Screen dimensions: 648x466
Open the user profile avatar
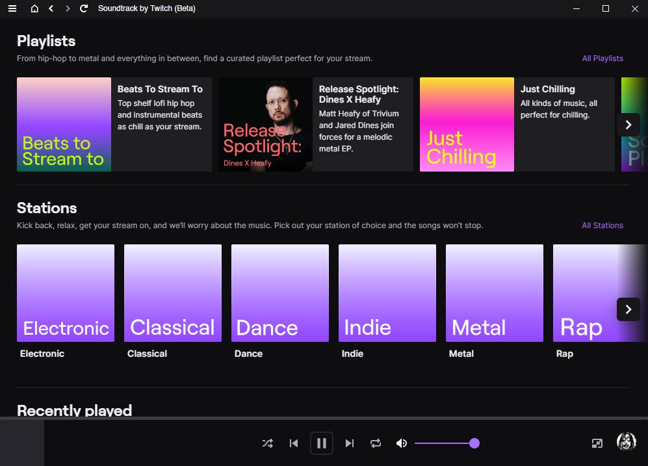click(x=627, y=442)
